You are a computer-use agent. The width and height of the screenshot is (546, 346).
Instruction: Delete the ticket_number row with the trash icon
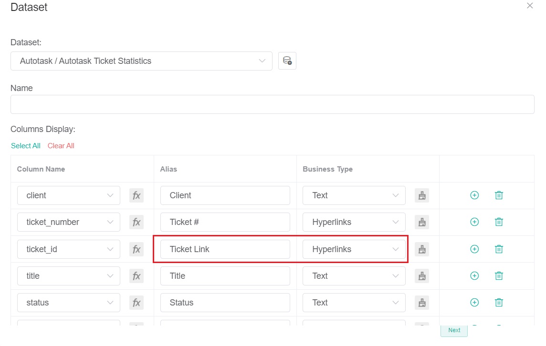click(x=498, y=222)
